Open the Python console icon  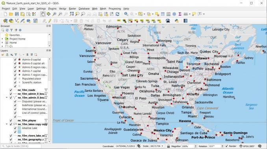[176, 21]
